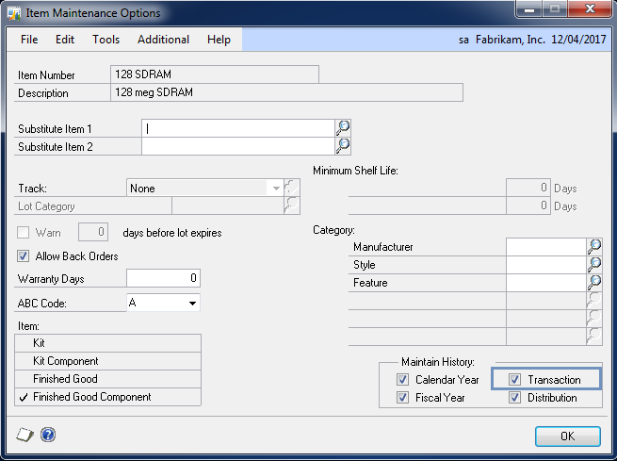Toggle Allow Back Orders checkbox
Screen dimensions: 617x461
pyautogui.click(x=24, y=256)
